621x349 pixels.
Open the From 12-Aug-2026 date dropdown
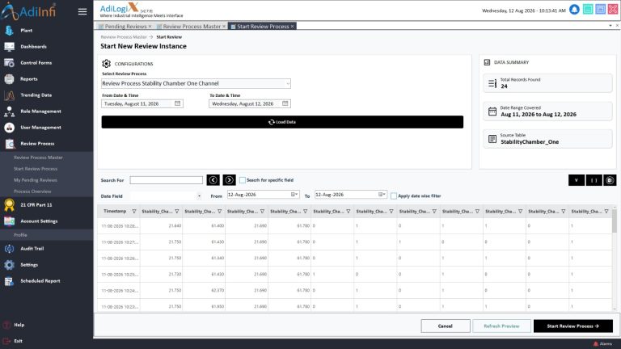(294, 194)
